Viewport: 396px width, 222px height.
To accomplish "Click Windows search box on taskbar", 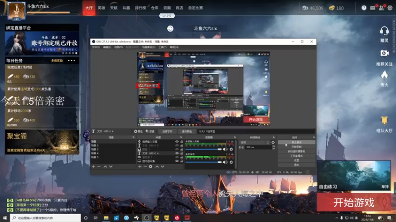I will (46, 218).
